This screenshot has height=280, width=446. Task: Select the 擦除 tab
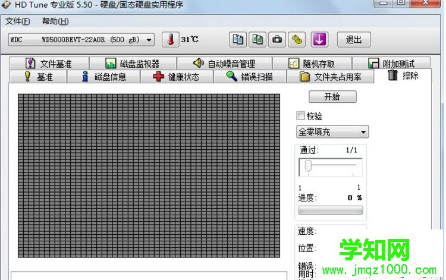click(x=403, y=75)
